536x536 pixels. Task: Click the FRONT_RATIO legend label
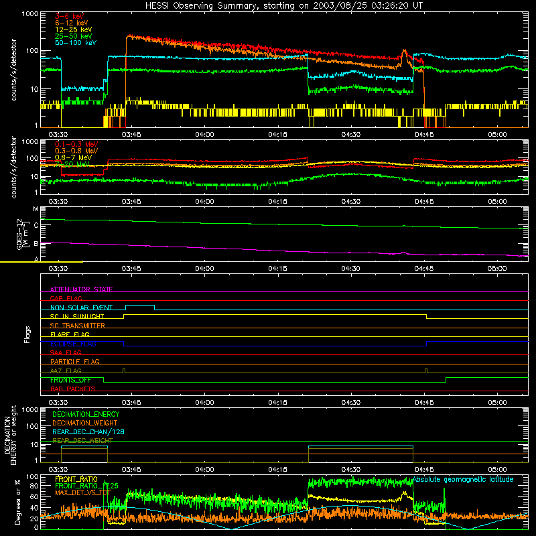click(76, 479)
